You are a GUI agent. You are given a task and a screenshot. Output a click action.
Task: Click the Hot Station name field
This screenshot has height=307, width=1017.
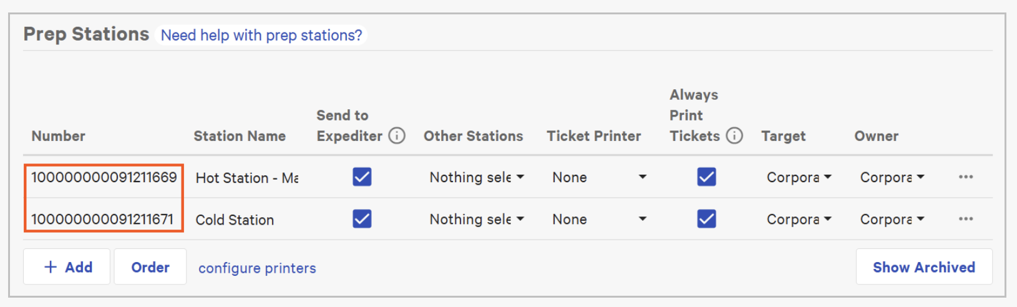(246, 178)
